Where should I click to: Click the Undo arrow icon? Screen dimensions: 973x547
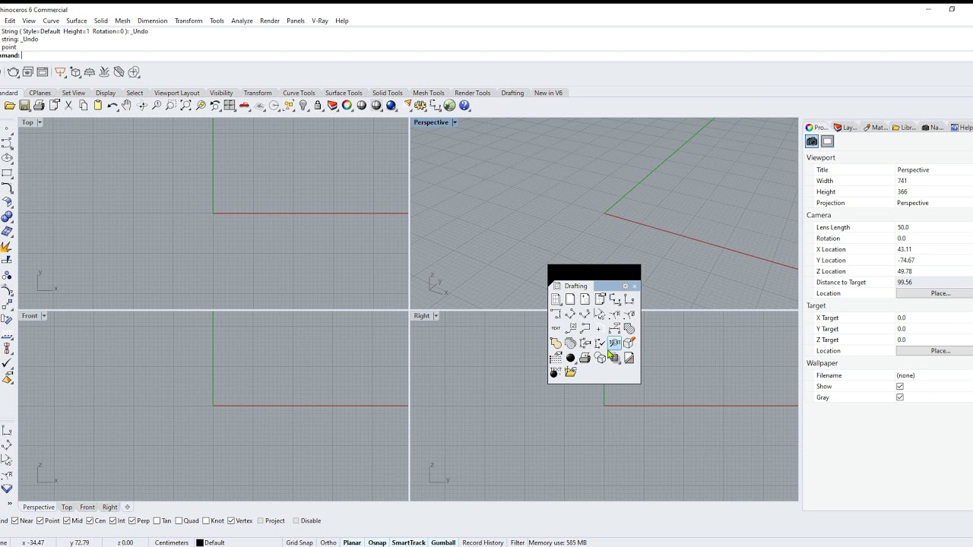pyautogui.click(x=113, y=106)
